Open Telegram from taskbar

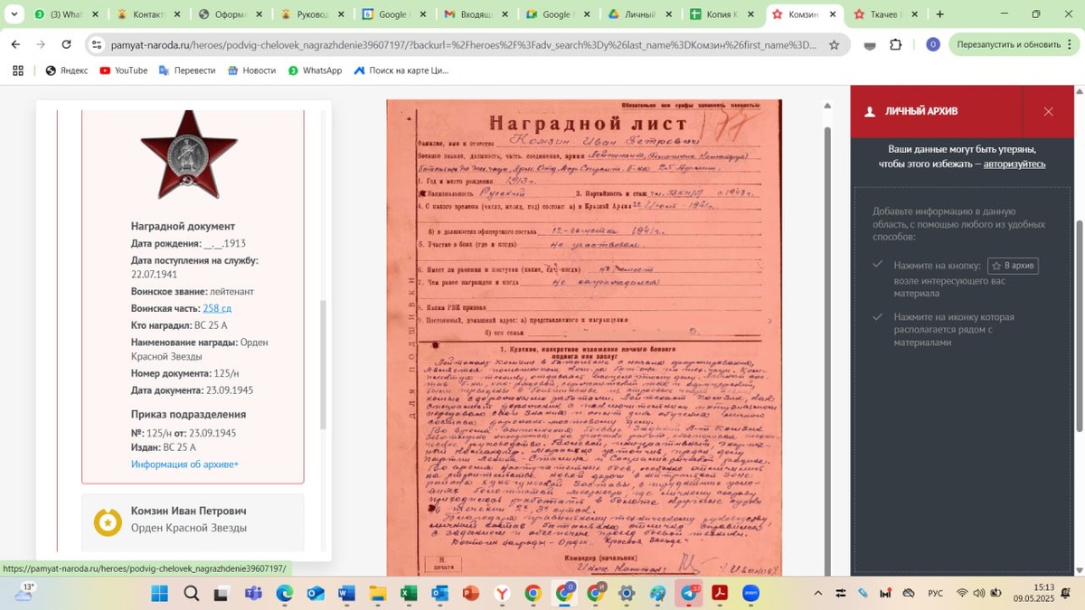coord(689,594)
